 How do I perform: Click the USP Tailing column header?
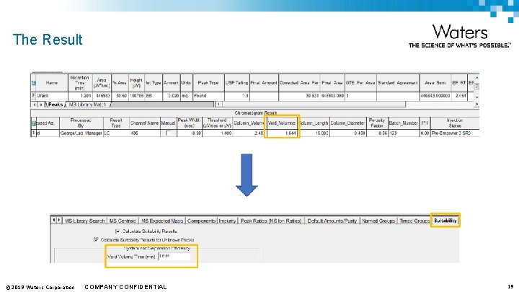coord(236,83)
